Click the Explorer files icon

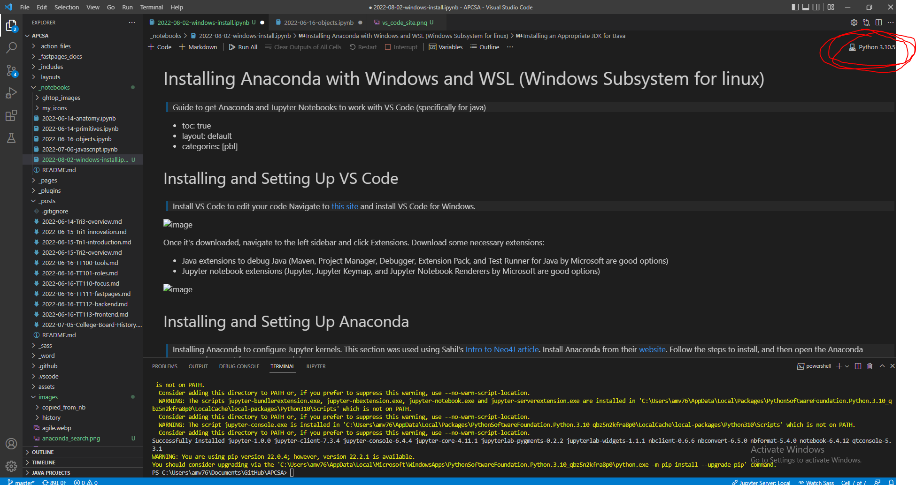point(11,26)
